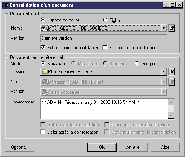The height and width of the screenshot is (157, 185).
Task: Open browse tool beside Dossier field
Action: tap(171, 72)
